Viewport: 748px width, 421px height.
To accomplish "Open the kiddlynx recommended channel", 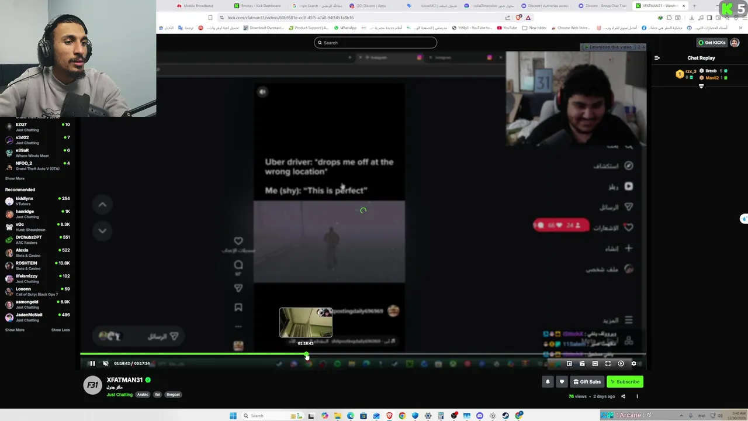I will pyautogui.click(x=37, y=201).
